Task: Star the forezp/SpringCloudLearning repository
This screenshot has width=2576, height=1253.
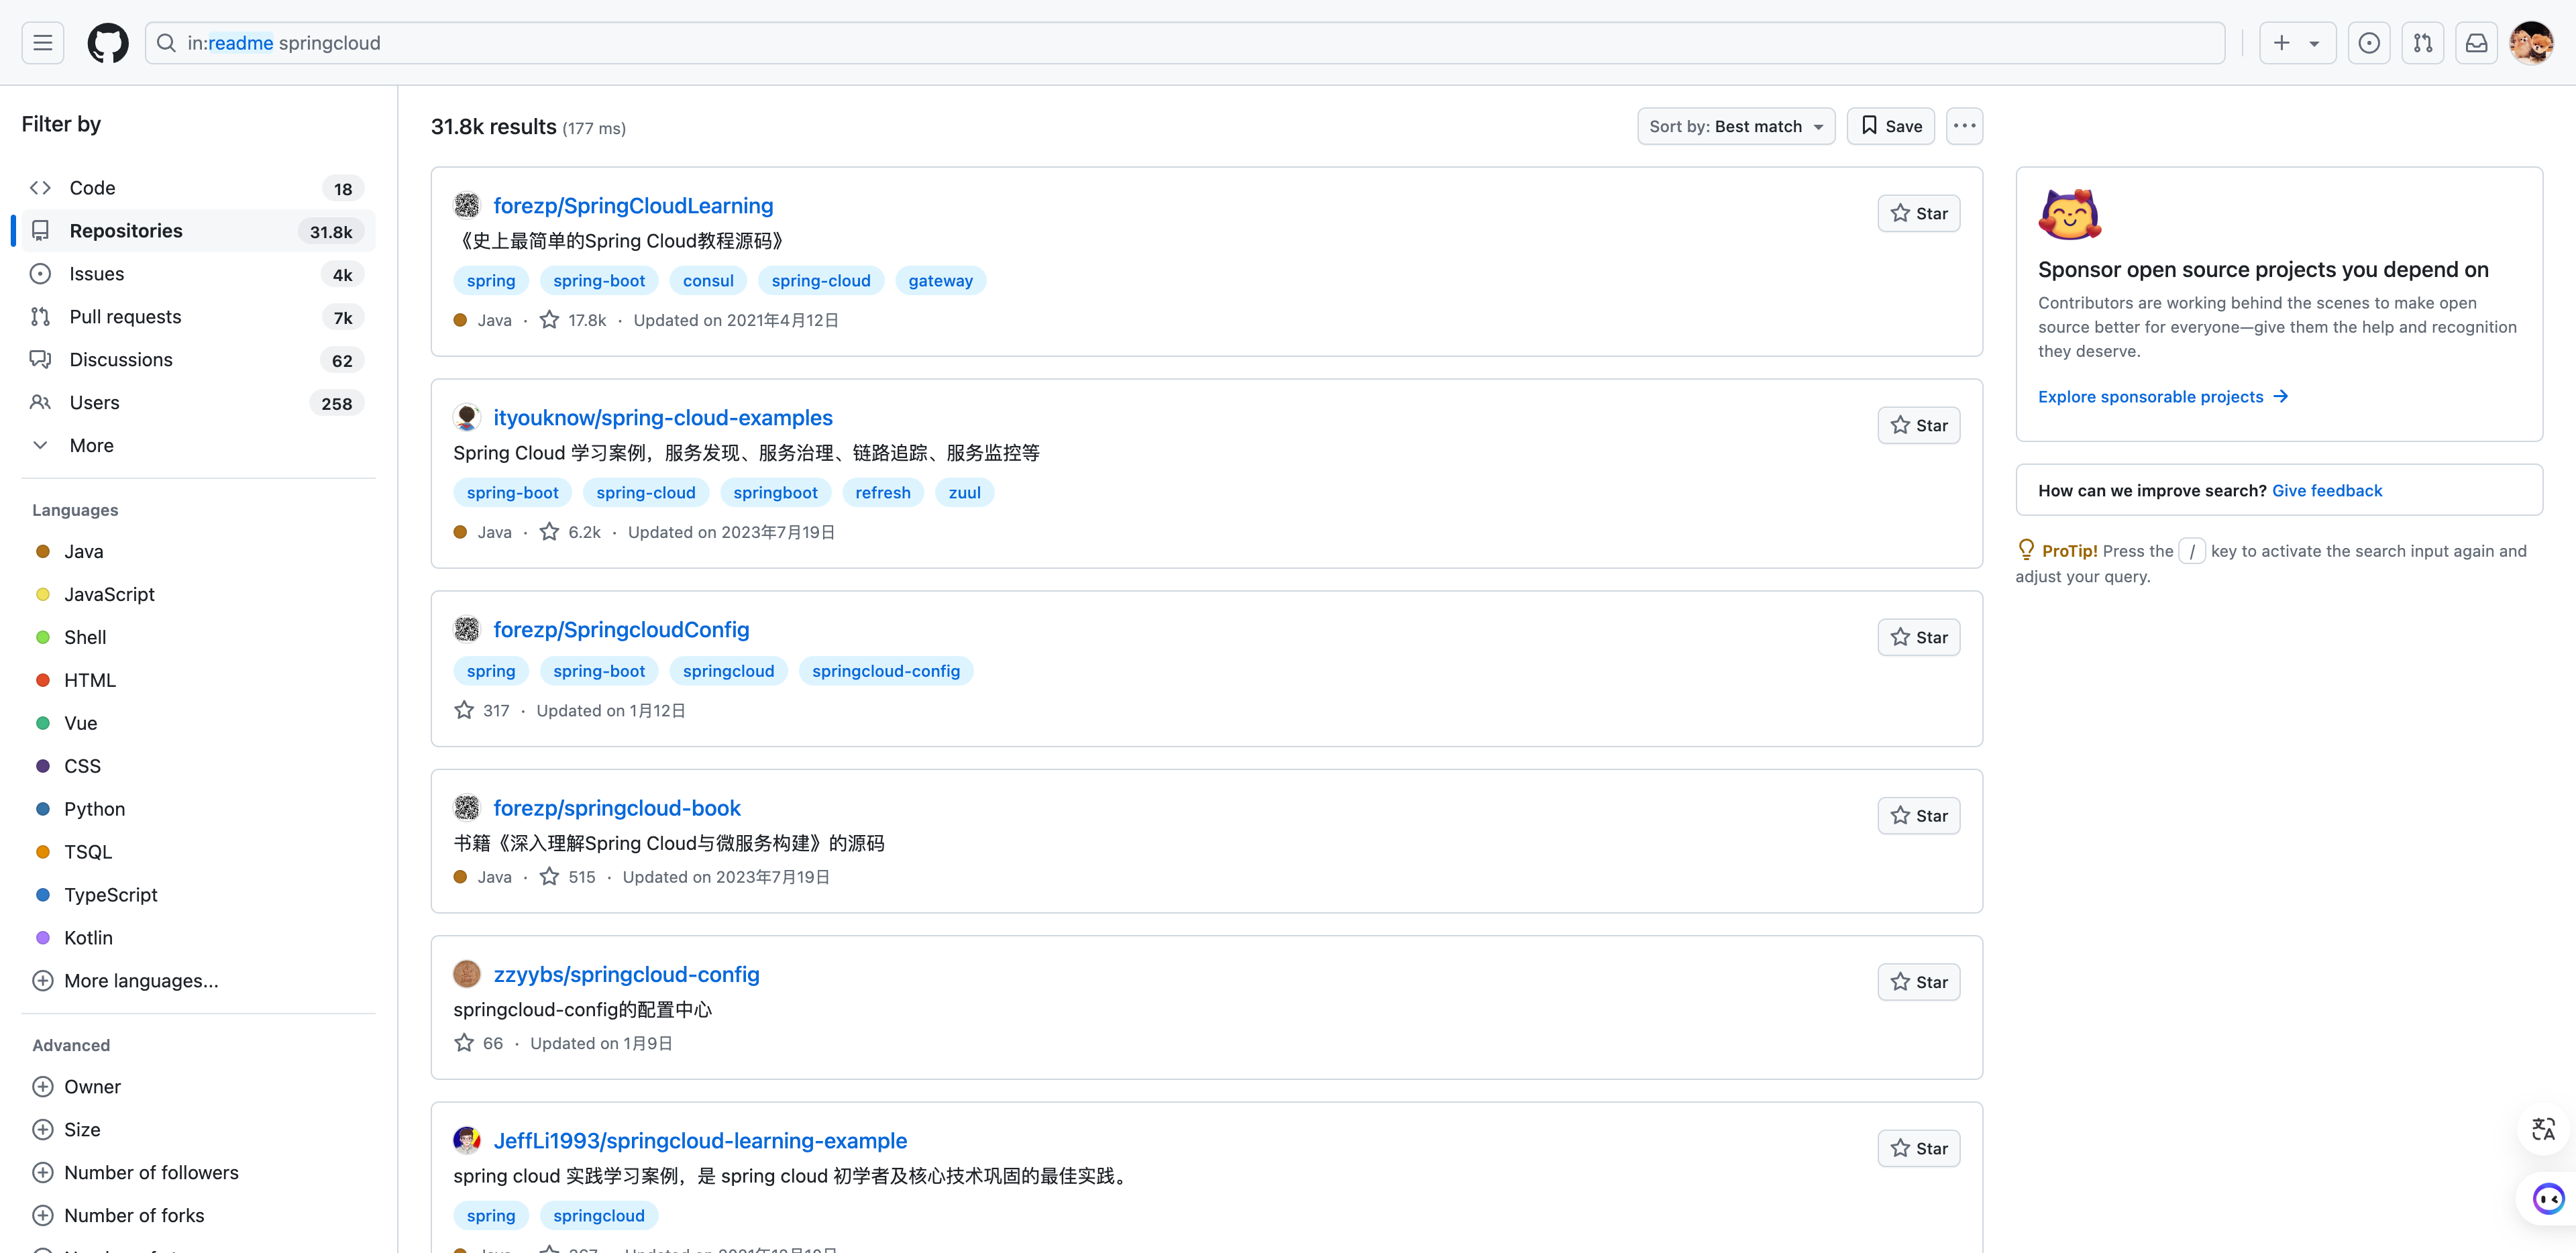Action: [1918, 213]
